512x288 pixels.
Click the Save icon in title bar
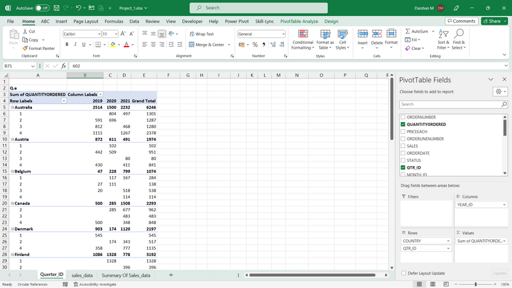pyautogui.click(x=57, y=8)
